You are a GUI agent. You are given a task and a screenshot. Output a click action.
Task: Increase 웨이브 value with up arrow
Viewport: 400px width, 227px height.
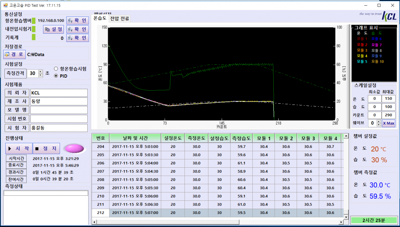pos(378,122)
